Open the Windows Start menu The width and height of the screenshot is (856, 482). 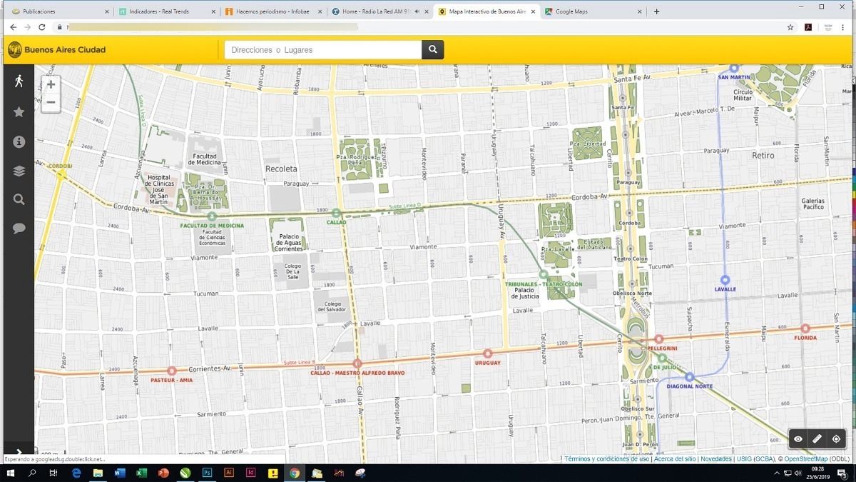click(x=11, y=473)
